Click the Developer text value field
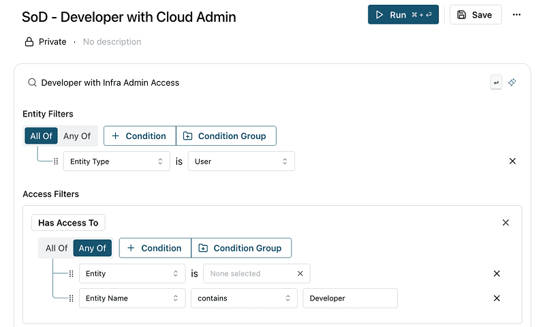 pos(350,298)
